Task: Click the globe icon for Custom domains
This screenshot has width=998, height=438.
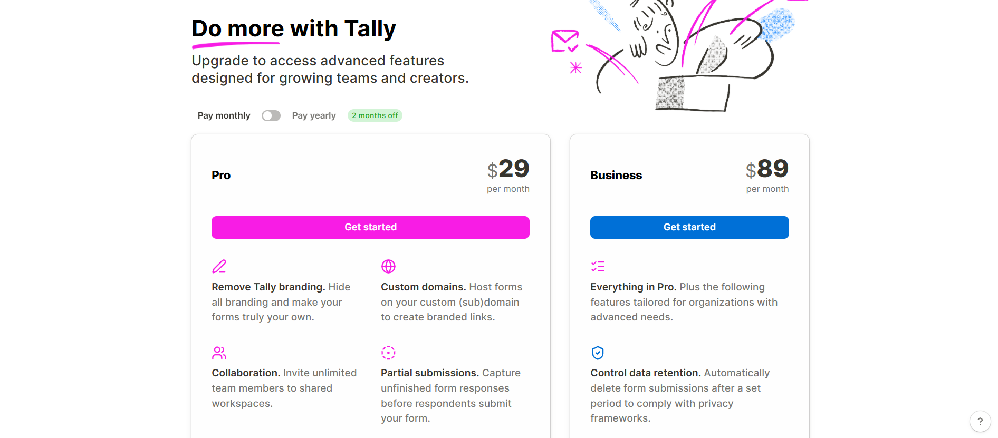Action: pyautogui.click(x=388, y=266)
